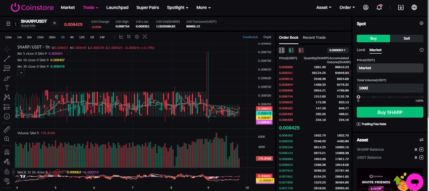This screenshot has height=191, width=429.
Task: Toggle the magnet snap mode
Action: [x=7, y=152]
